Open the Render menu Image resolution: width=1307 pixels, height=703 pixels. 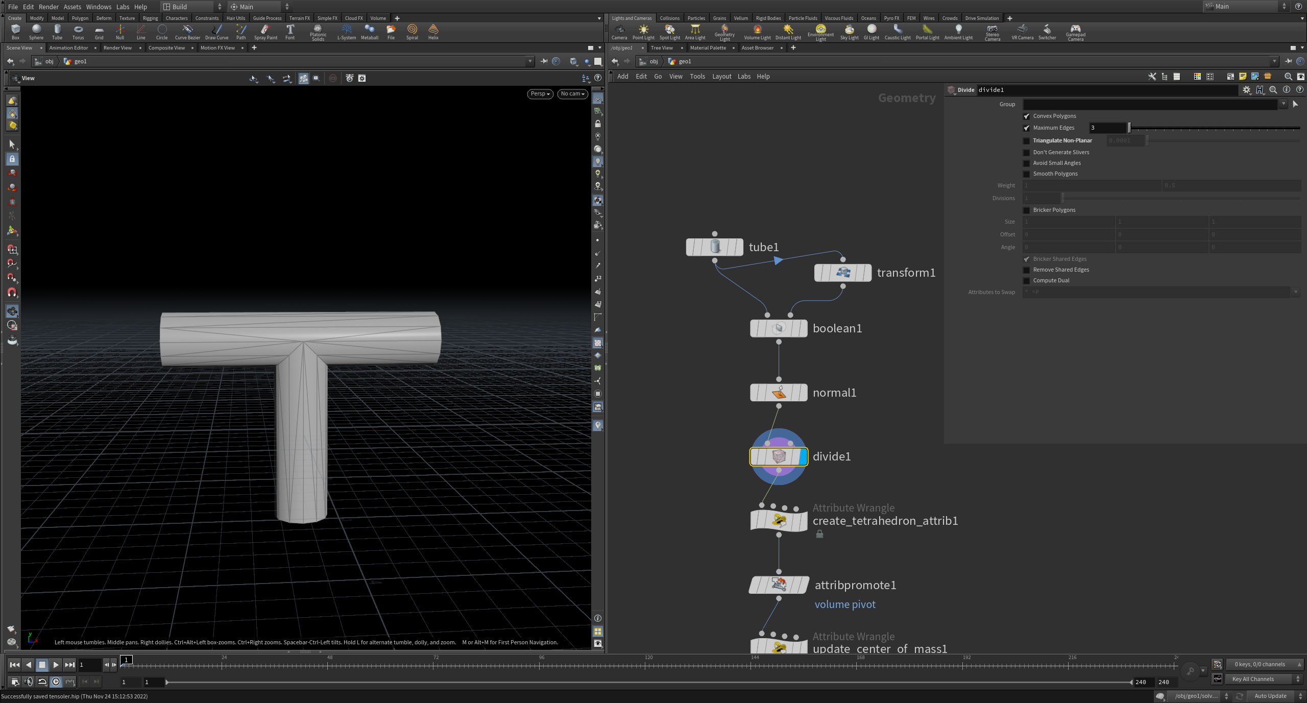point(49,7)
